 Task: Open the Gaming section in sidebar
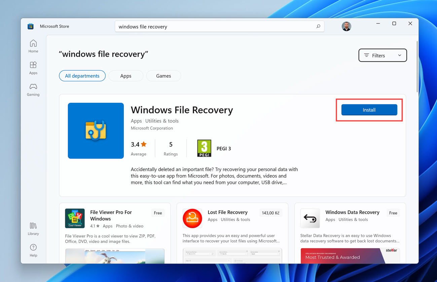click(x=33, y=90)
